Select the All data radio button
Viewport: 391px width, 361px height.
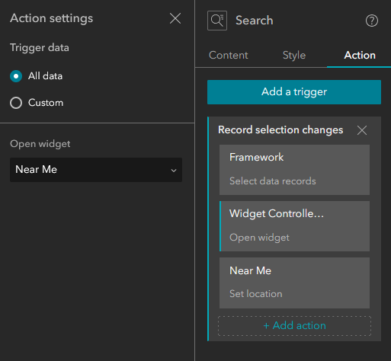[x=16, y=76]
